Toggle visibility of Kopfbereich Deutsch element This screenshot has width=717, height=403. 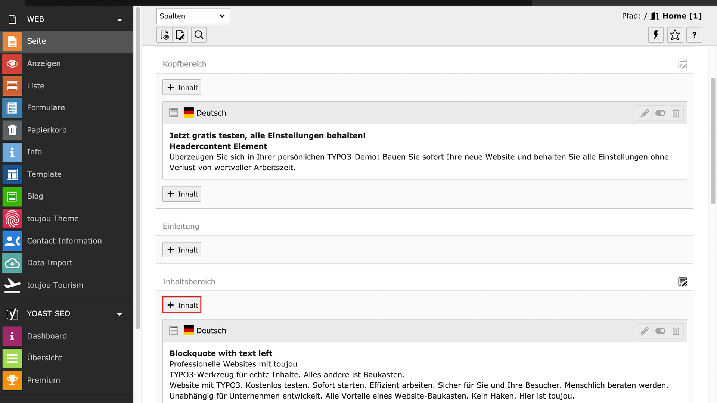pyautogui.click(x=660, y=113)
